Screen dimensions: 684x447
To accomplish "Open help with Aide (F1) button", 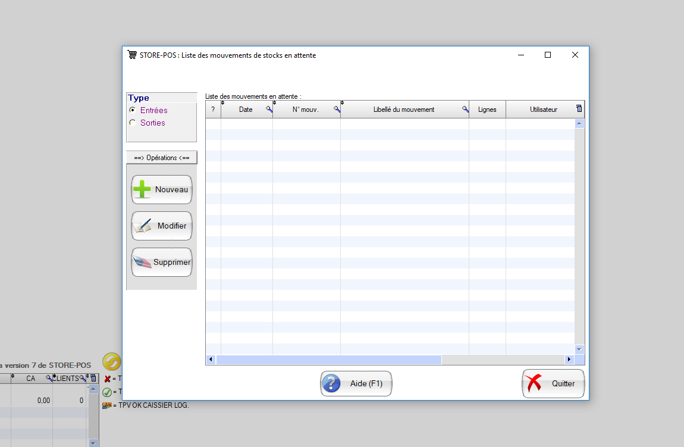I will point(356,384).
